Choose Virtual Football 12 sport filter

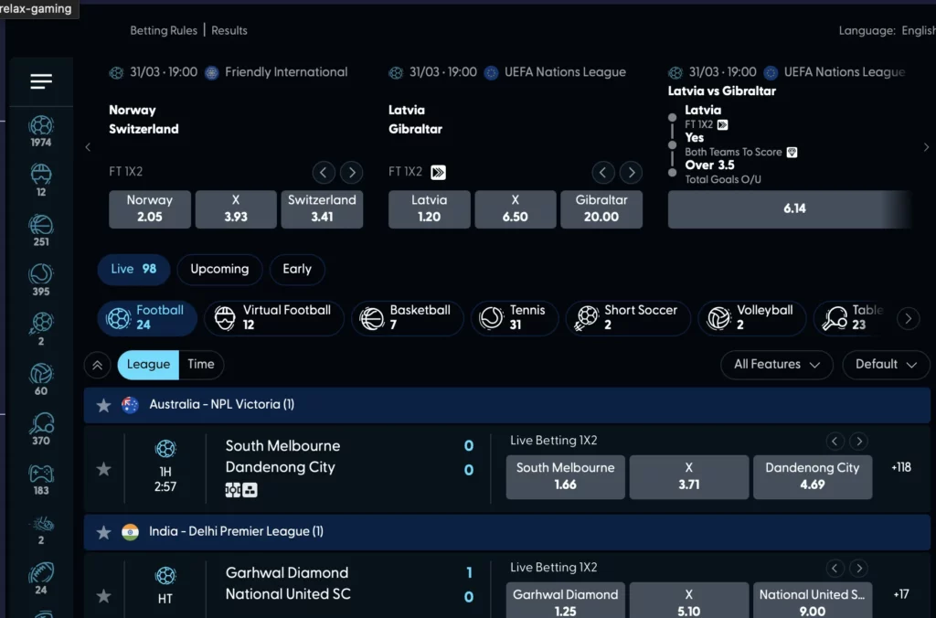tap(274, 317)
